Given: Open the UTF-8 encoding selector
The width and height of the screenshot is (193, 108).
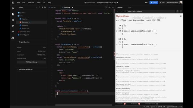Looking at the screenshot, I should (160, 107).
